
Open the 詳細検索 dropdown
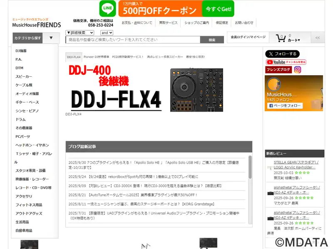tap(80, 33)
